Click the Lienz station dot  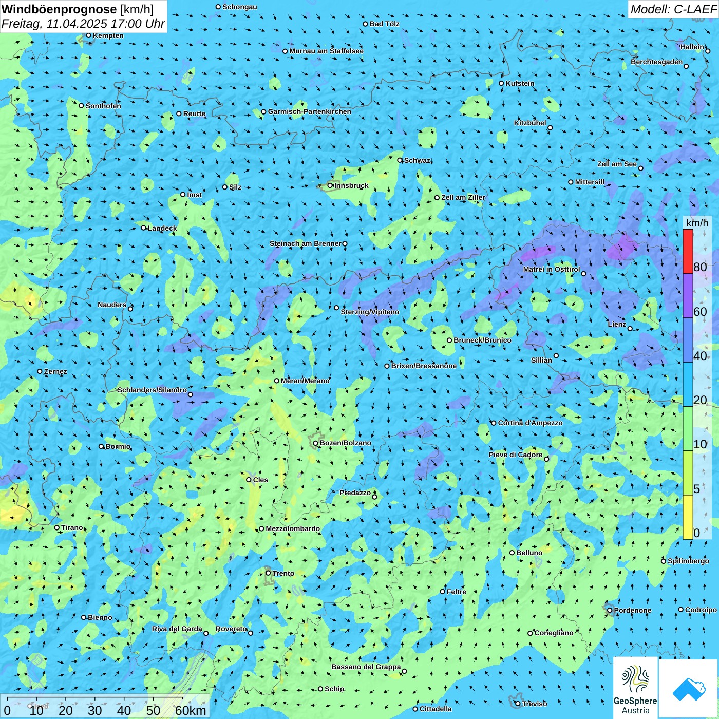pos(630,329)
